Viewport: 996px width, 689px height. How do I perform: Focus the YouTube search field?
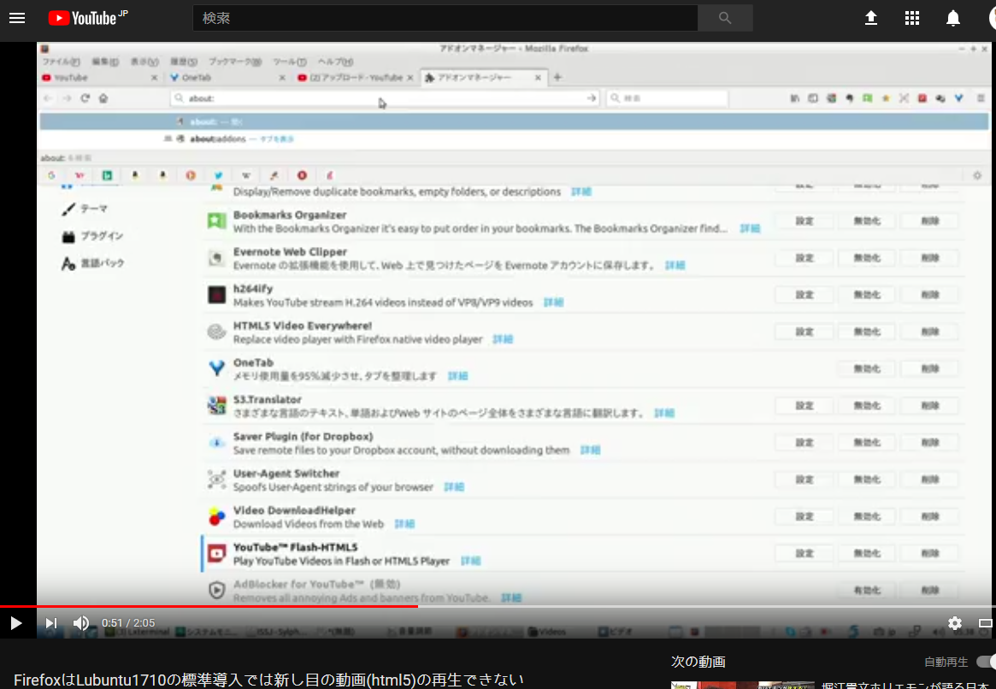point(445,18)
